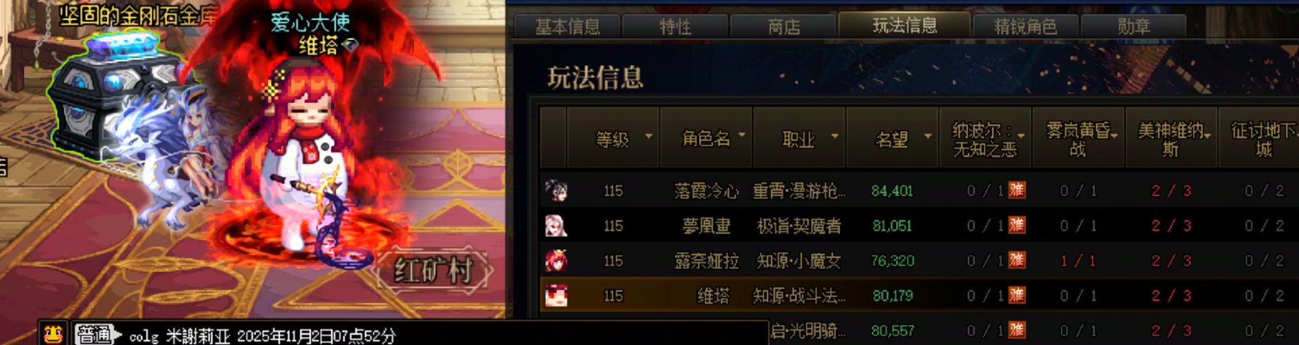This screenshot has height=345, width=1299.
Task: Click the 维塔 character avatar icon
Action: (556, 296)
